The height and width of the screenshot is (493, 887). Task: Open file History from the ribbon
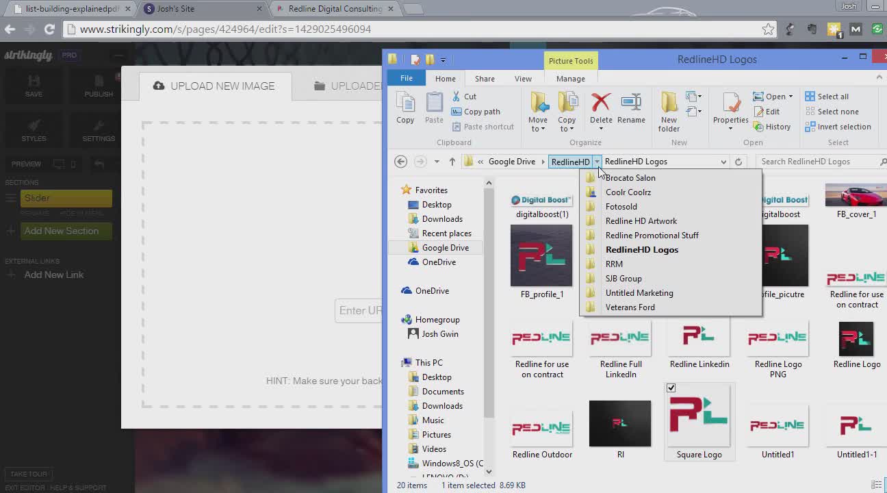772,127
